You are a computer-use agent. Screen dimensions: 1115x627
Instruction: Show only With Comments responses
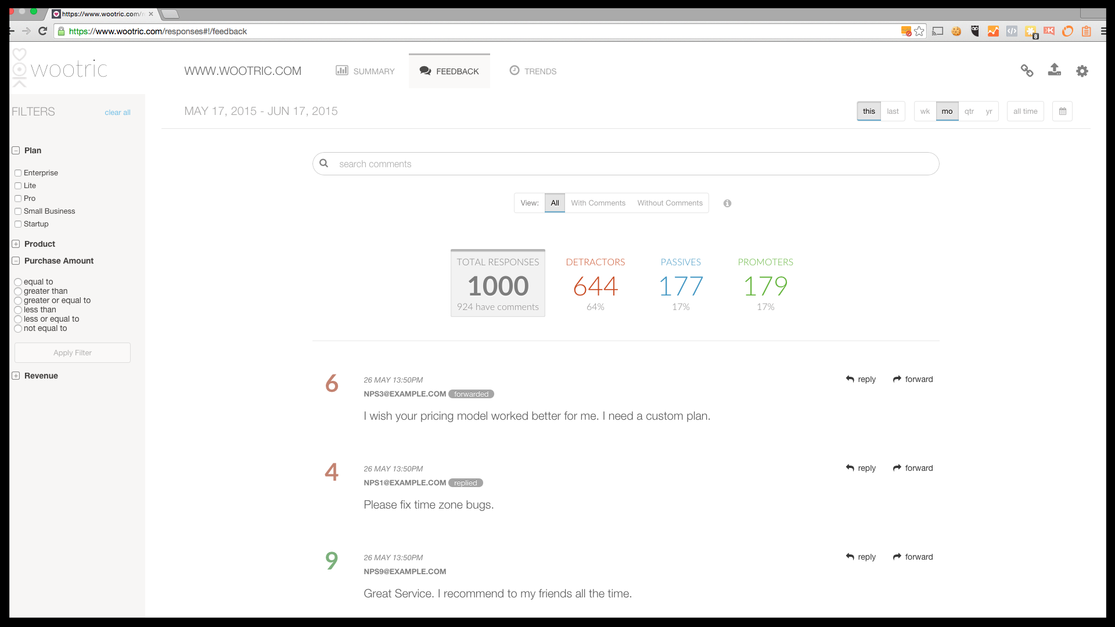coord(598,203)
